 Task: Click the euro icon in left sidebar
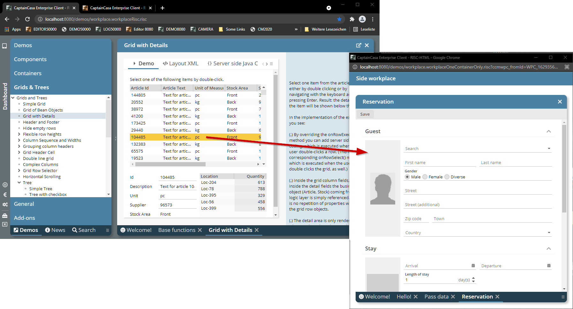pos(5,195)
